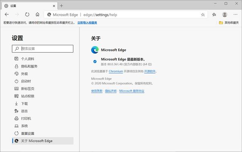The width and height of the screenshot is (242, 152).
Task: Click the Chromium link
Action: [x=116, y=71]
